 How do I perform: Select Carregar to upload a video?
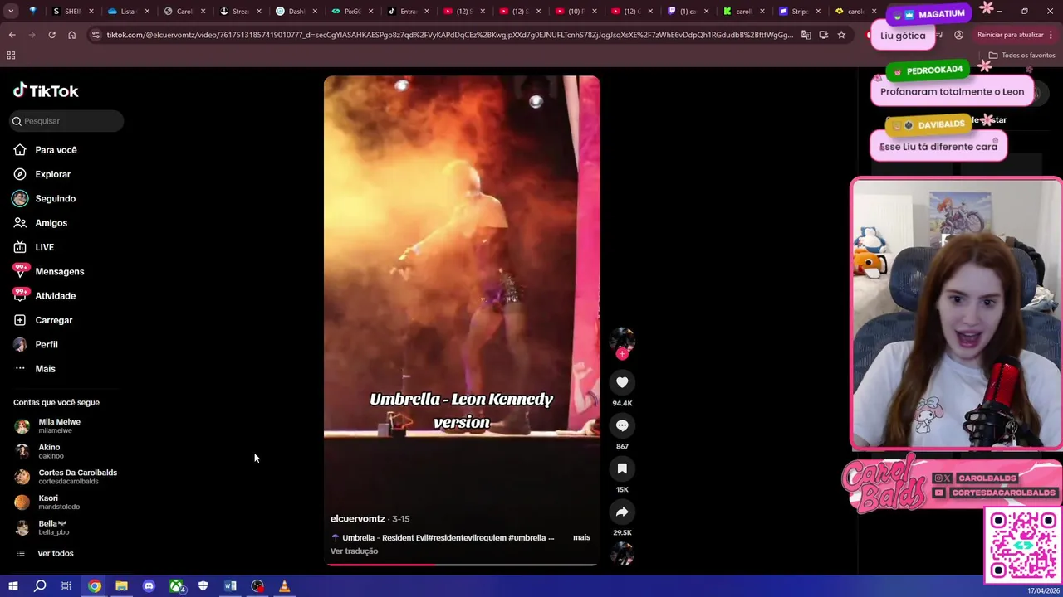click(x=53, y=320)
